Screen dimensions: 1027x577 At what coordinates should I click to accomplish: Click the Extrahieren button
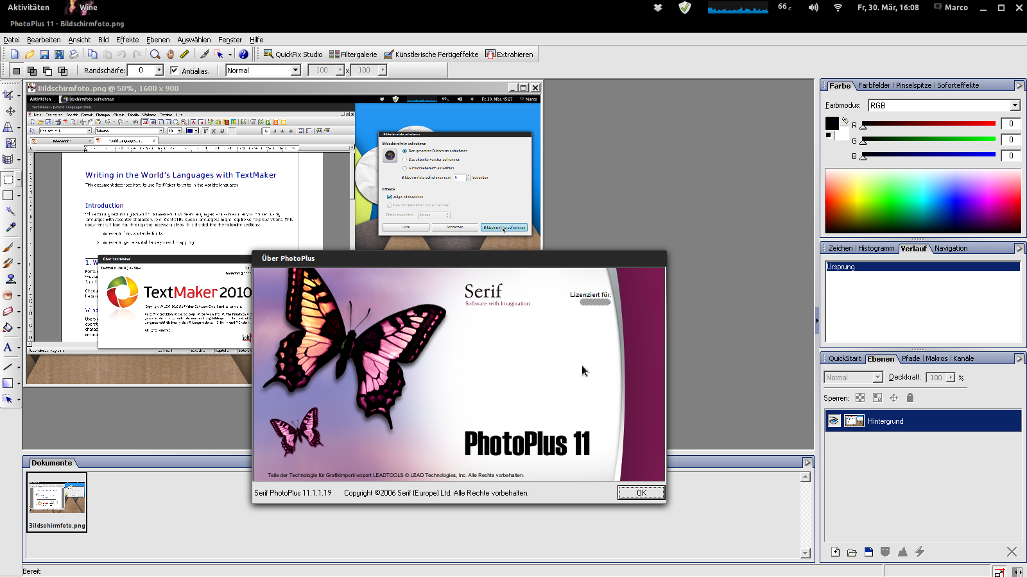(510, 54)
